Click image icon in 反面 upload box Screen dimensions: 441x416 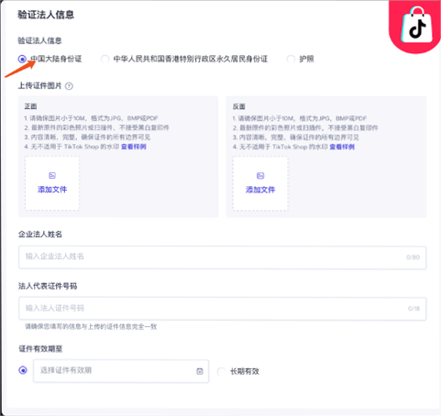click(x=260, y=176)
